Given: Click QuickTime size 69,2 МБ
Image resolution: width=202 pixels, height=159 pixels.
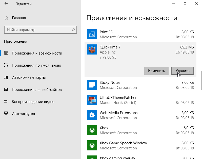Looking at the screenshot, I should (187, 47).
